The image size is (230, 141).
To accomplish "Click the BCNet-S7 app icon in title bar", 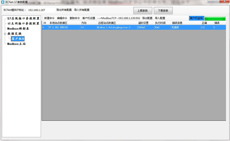I will [x=3, y=2].
